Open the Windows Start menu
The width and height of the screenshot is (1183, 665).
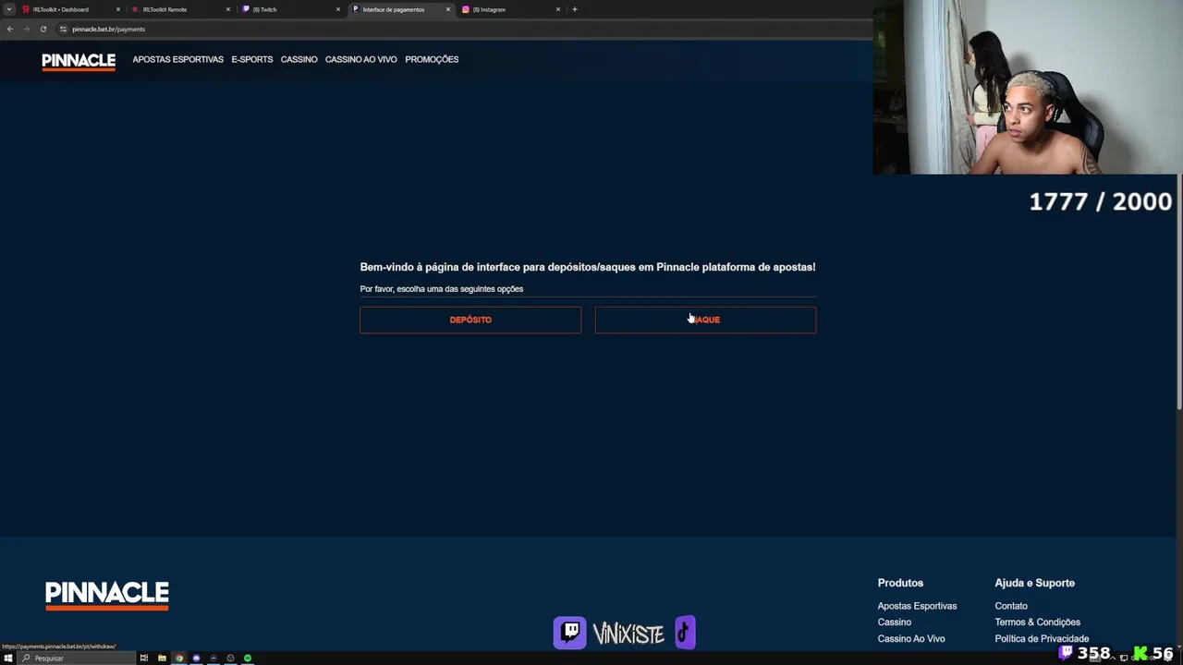click(x=8, y=659)
